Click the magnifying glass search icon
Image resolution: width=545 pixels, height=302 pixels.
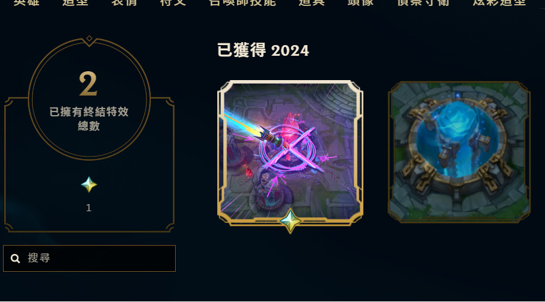pyautogui.click(x=15, y=258)
